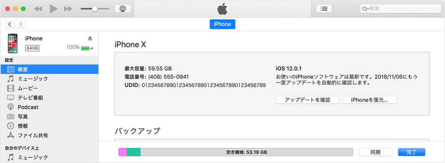Click the iPhone X heading

point(130,44)
